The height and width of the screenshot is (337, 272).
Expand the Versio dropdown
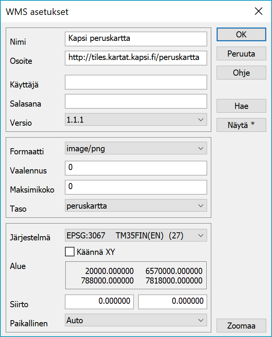(x=136, y=120)
